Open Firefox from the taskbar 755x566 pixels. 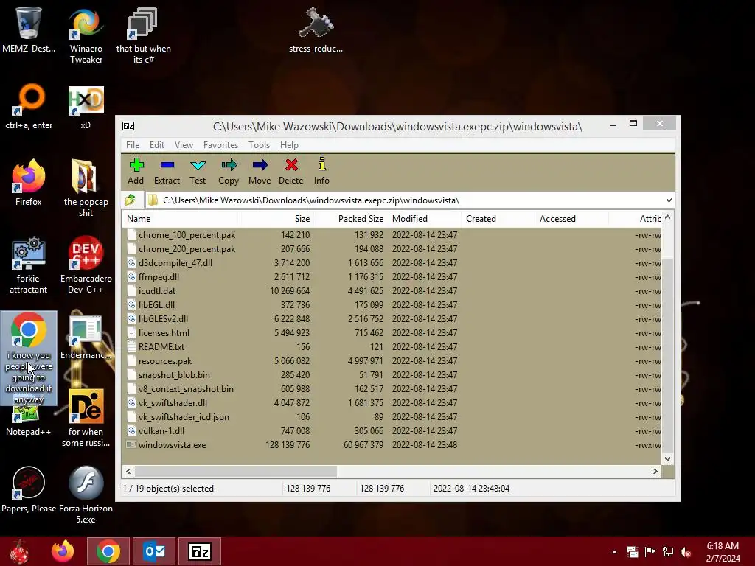63,551
